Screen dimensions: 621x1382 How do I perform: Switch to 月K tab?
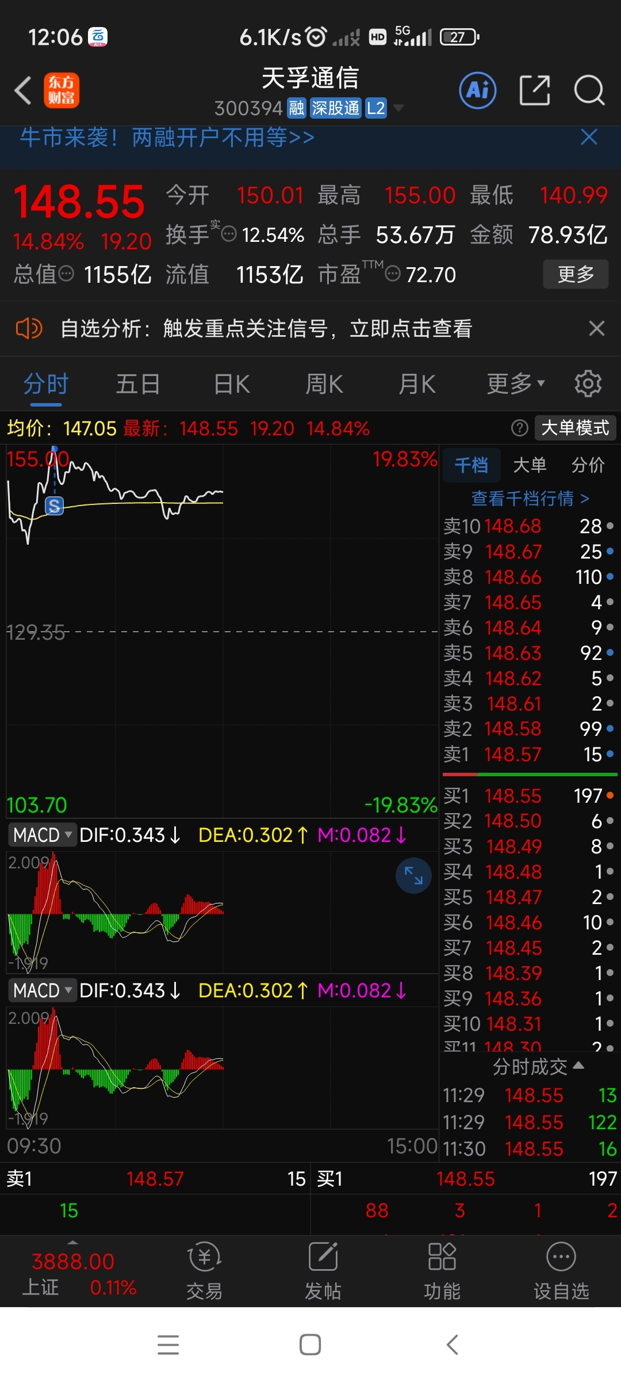tap(417, 384)
